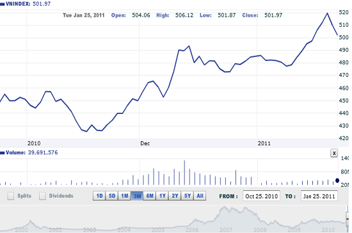Click the latest volume data point dot

(x=337, y=181)
